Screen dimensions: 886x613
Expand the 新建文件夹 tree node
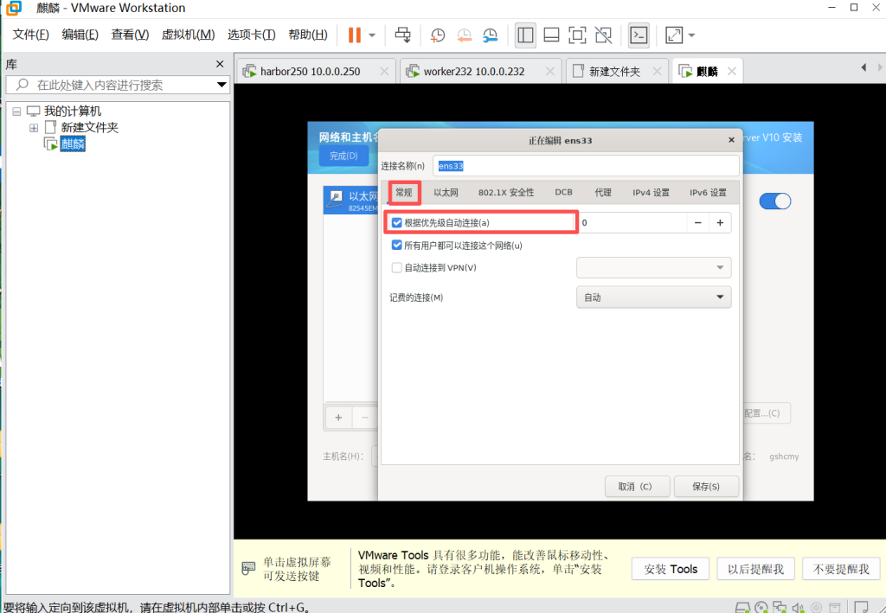(34, 128)
